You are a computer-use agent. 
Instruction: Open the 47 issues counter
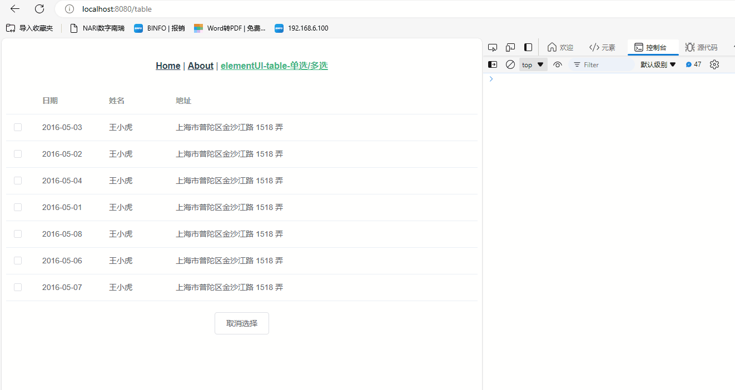coord(693,64)
